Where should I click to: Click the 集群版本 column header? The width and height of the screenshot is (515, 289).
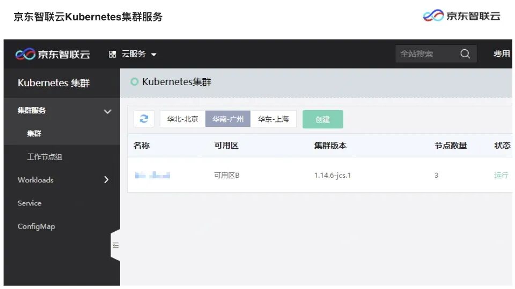pos(330,145)
